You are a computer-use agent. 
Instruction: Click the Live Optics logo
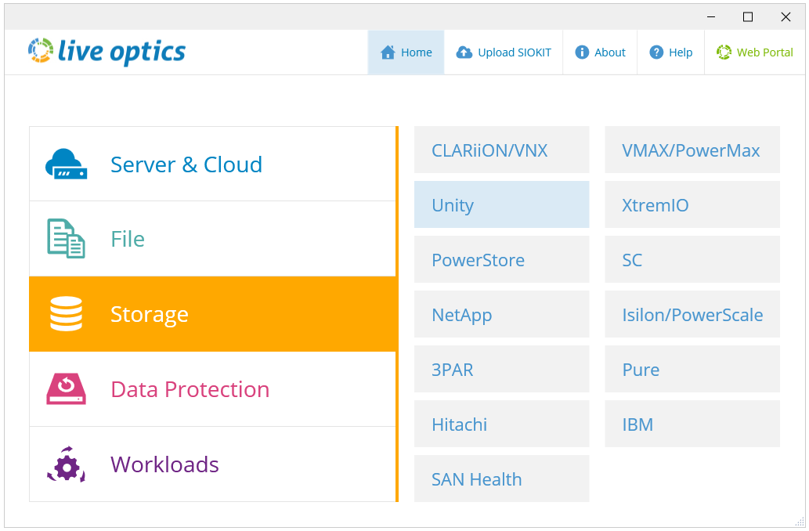coord(107,52)
